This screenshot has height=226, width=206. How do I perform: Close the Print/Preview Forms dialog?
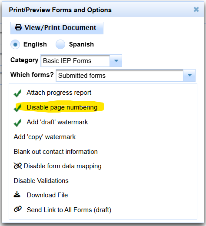tap(196, 10)
